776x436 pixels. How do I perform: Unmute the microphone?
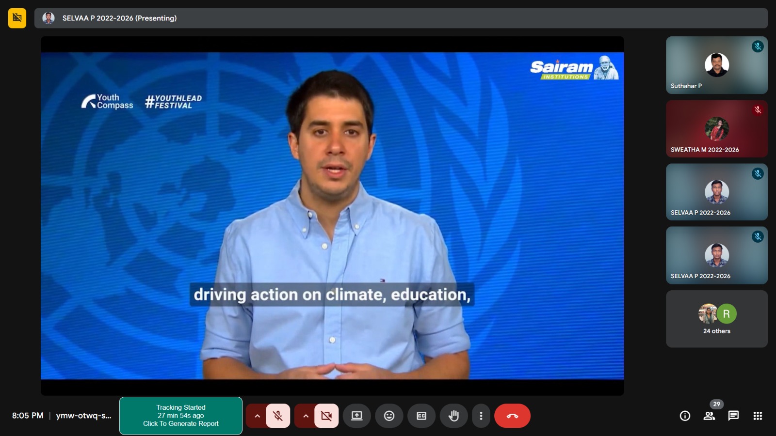(x=278, y=416)
